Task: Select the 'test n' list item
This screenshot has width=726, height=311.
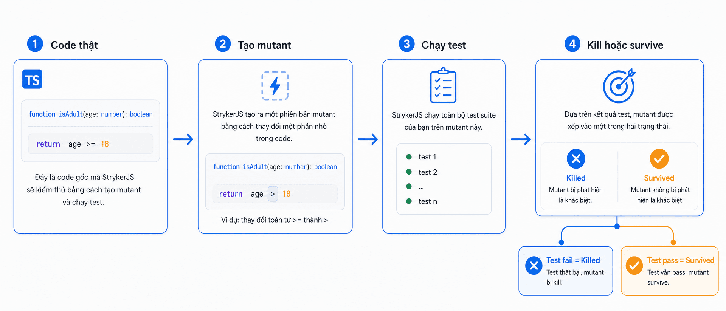Action: pyautogui.click(x=428, y=201)
